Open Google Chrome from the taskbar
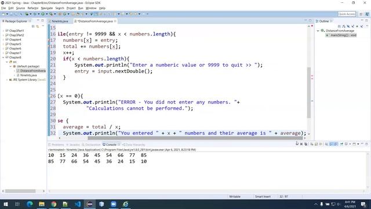The height and width of the screenshot is (209, 371). point(54,204)
